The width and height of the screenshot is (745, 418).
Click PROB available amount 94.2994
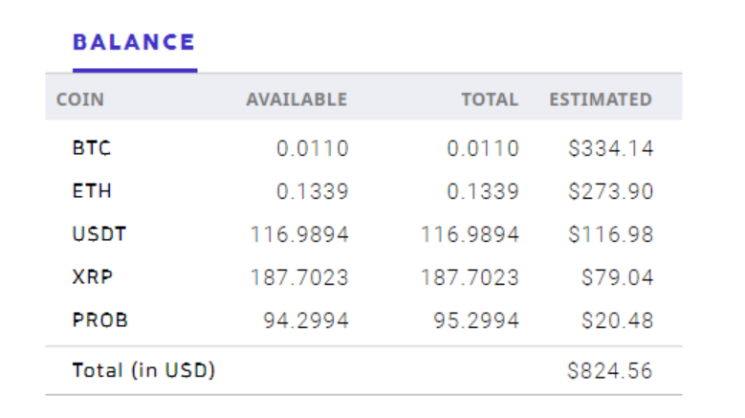coord(305,320)
